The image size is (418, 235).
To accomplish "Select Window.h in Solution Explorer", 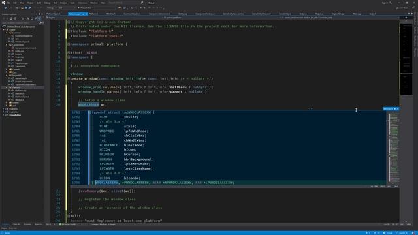I will click(x=20, y=100).
